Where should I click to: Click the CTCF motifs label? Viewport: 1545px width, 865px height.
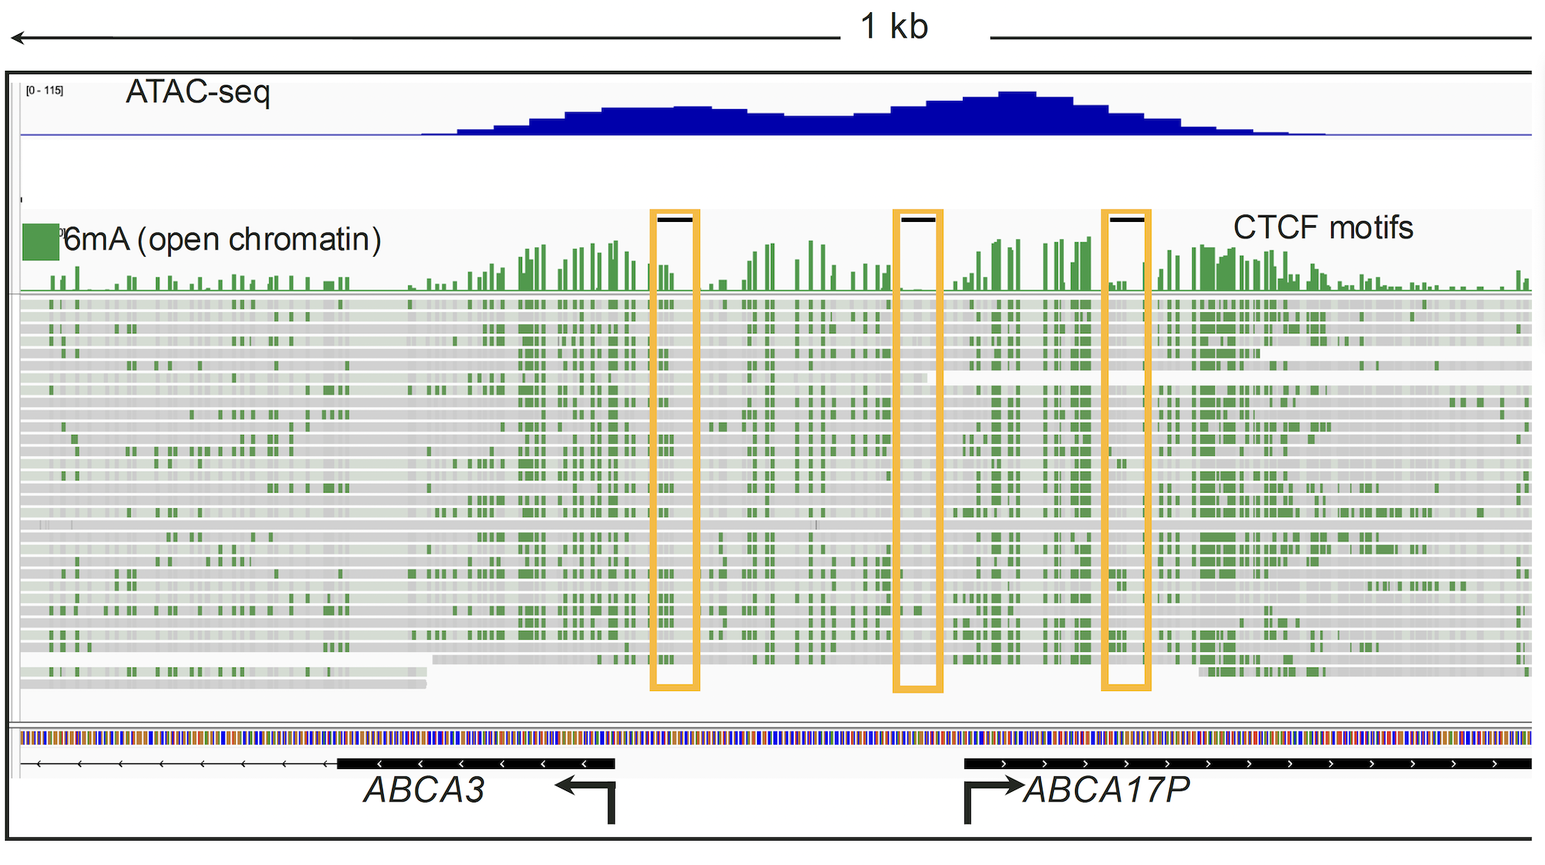pyautogui.click(x=1323, y=228)
